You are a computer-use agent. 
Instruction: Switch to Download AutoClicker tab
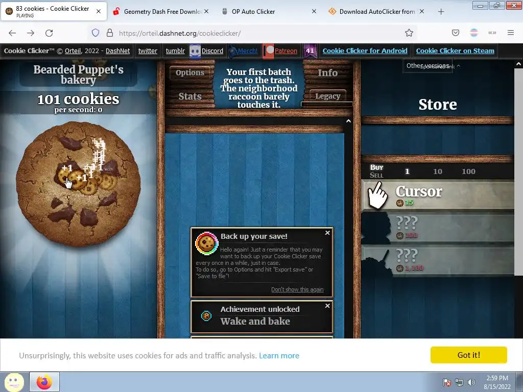click(376, 11)
